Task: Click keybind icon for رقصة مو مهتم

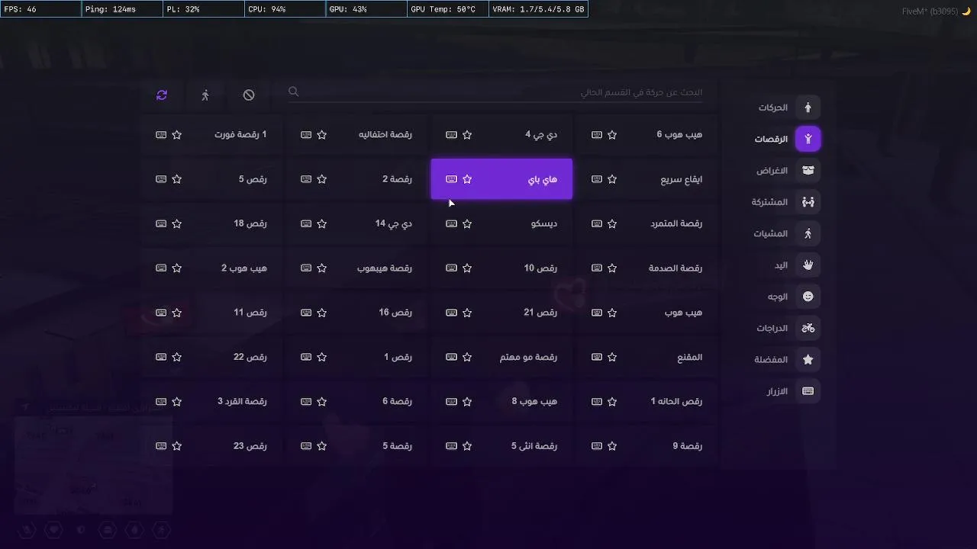Action: tap(451, 358)
